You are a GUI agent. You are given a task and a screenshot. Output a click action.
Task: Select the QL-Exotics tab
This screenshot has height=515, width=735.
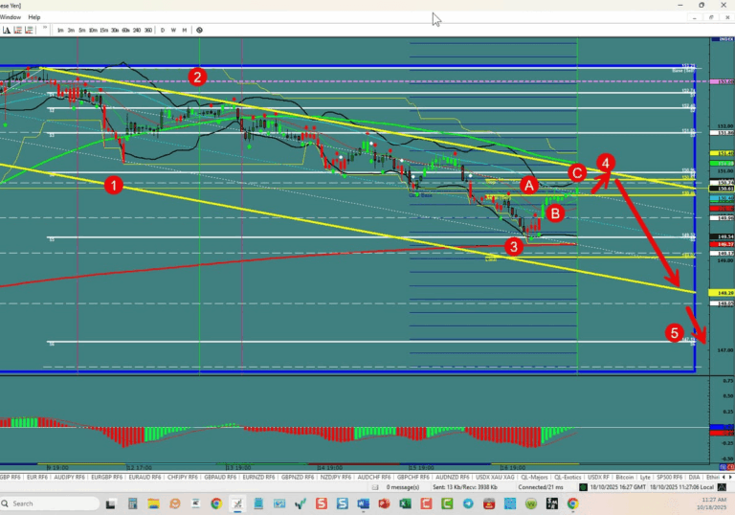click(568, 477)
